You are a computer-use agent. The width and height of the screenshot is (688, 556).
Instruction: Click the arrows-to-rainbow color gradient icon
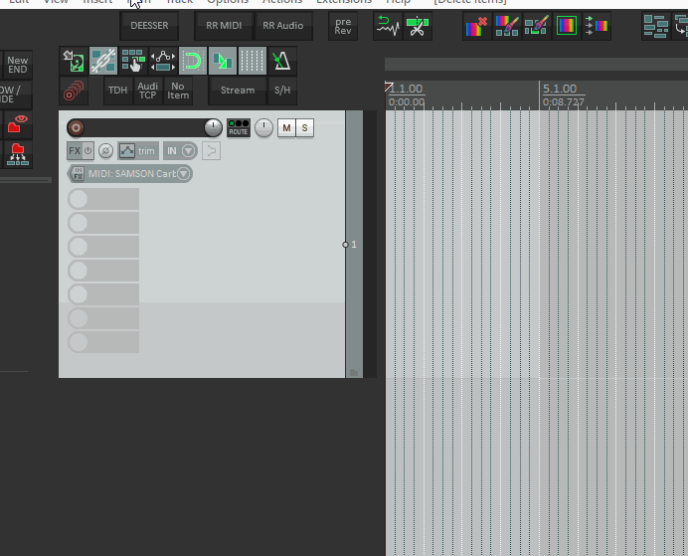[x=597, y=26]
